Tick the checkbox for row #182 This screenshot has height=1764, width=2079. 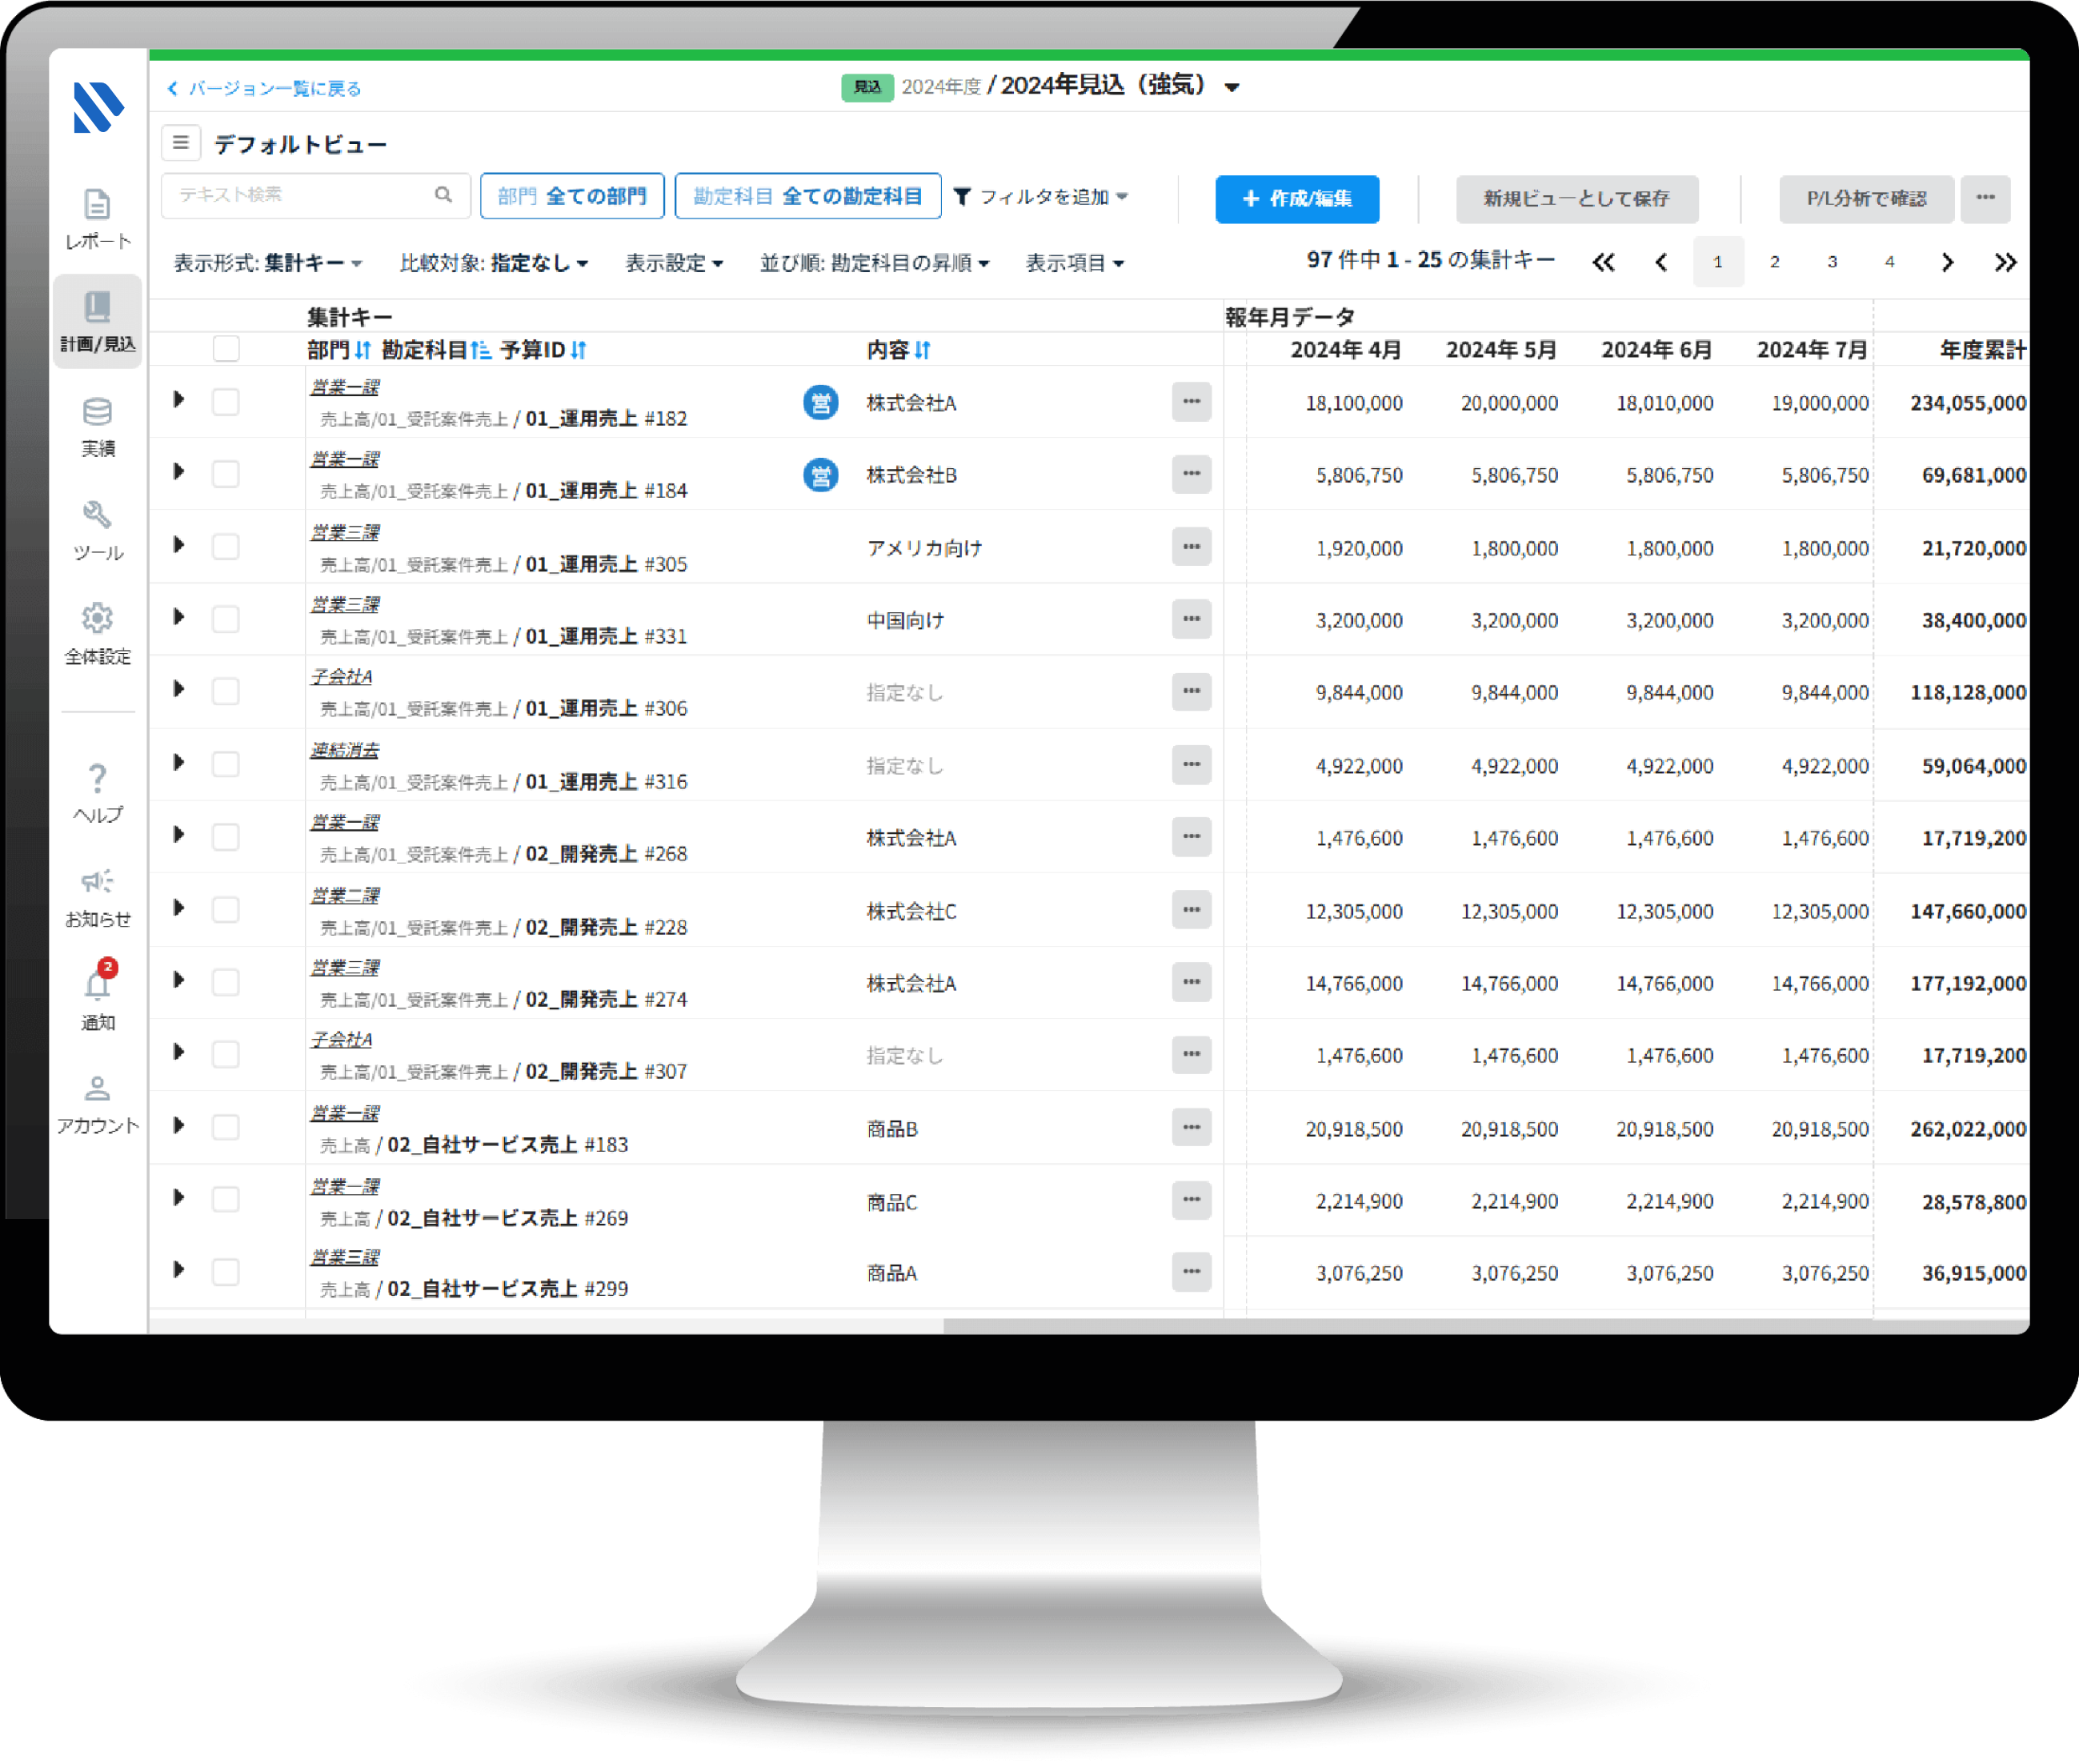pos(226,402)
